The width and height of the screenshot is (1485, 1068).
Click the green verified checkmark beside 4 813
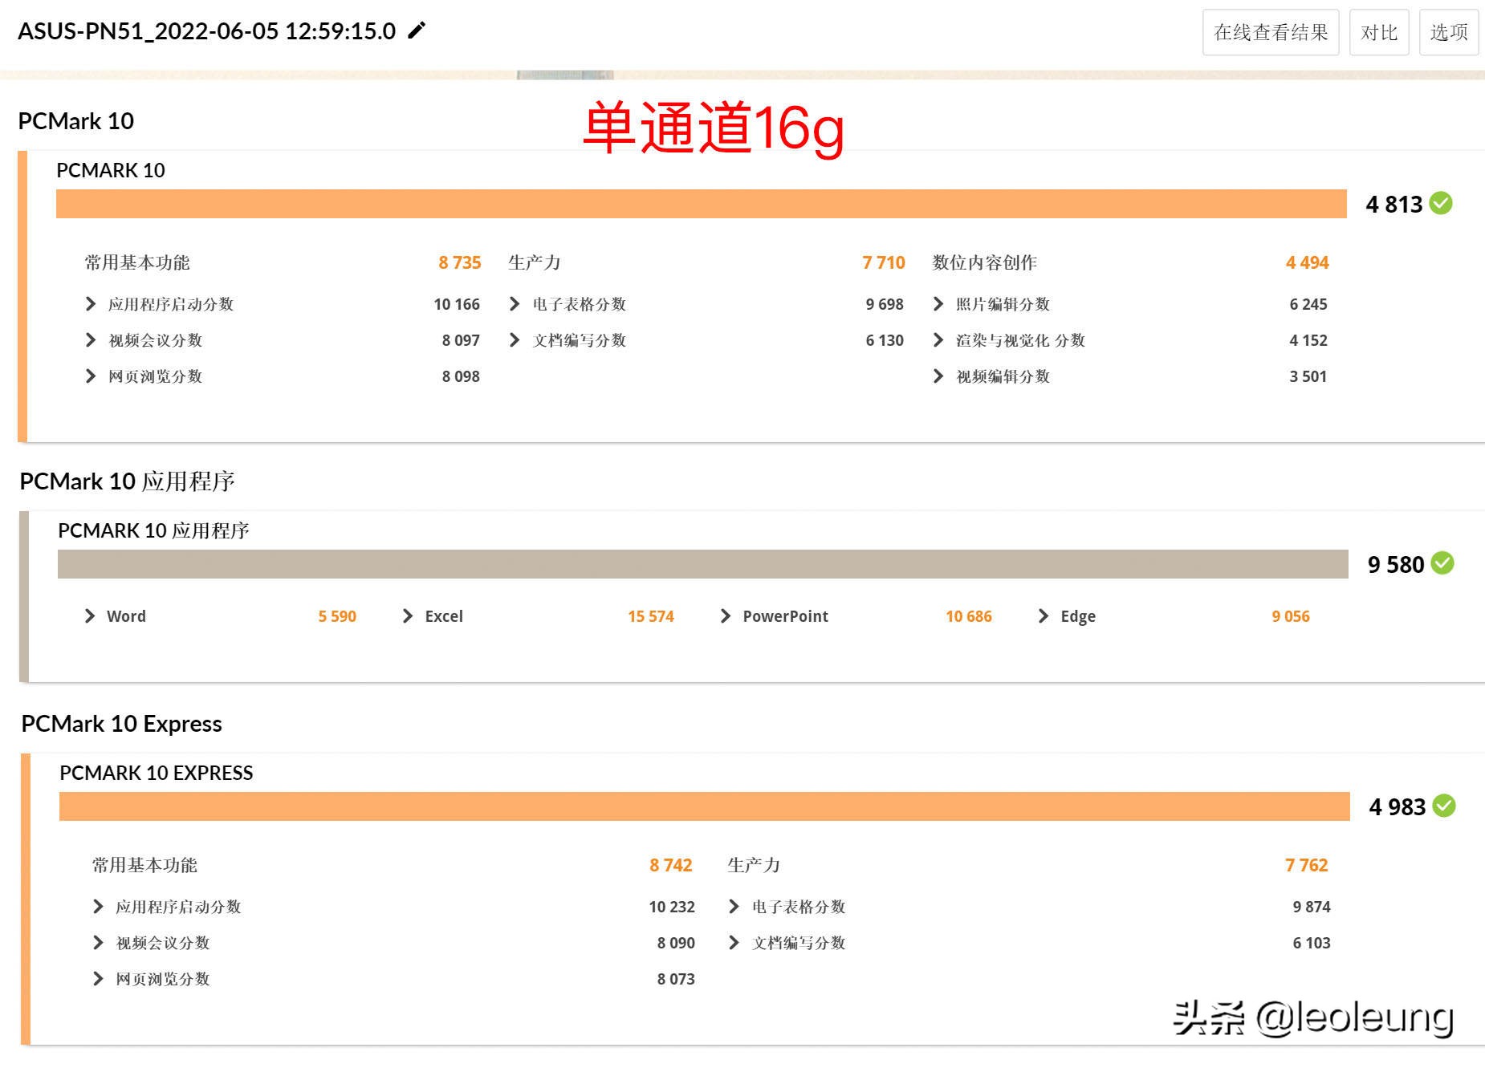click(1442, 205)
